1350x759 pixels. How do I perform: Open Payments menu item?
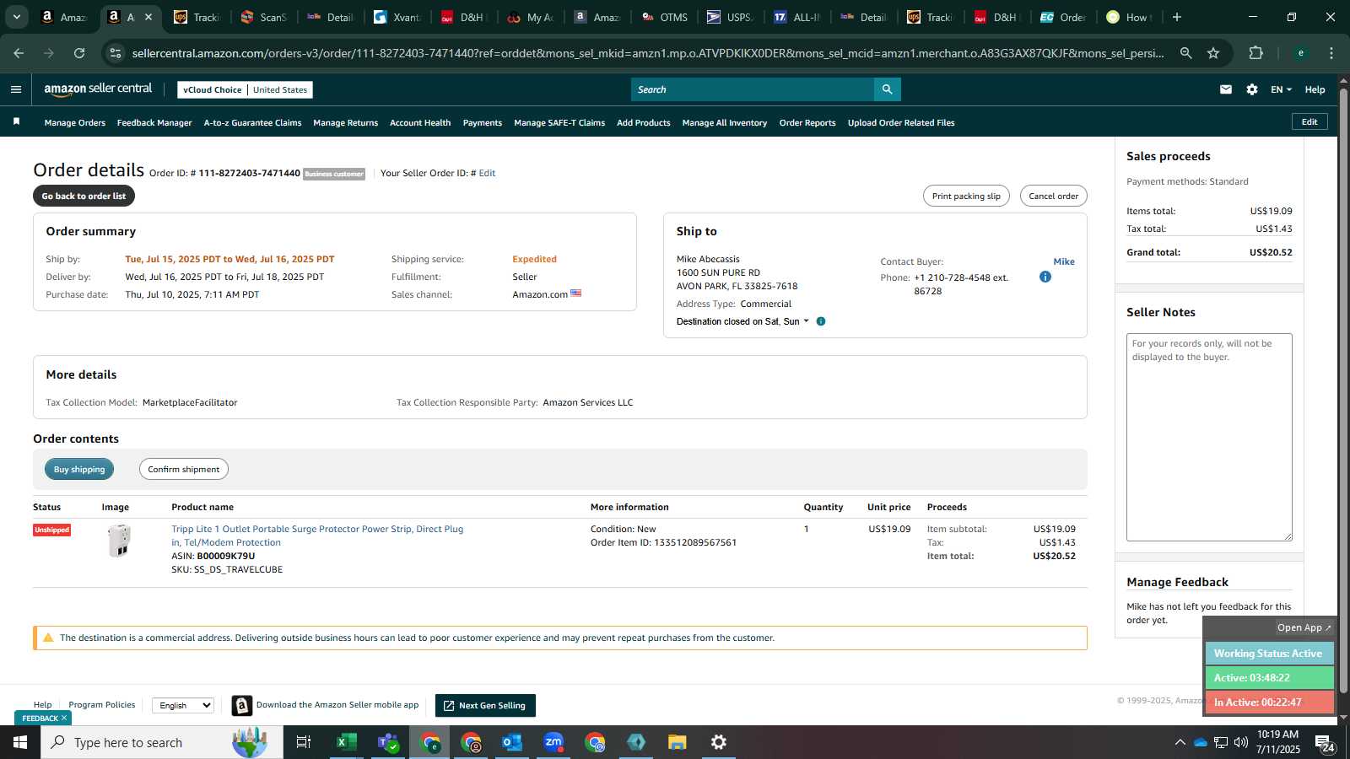(x=483, y=123)
